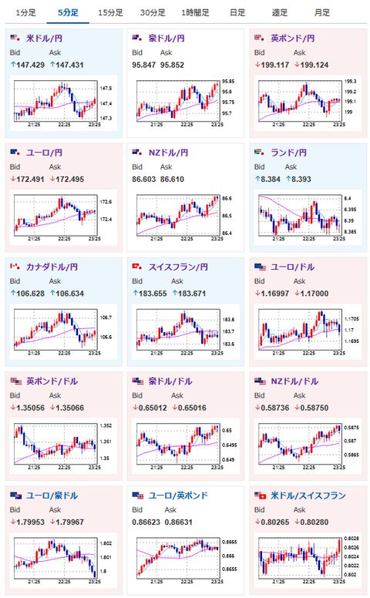Switch to the 日足 daily tab
370x598 pixels.
(237, 12)
